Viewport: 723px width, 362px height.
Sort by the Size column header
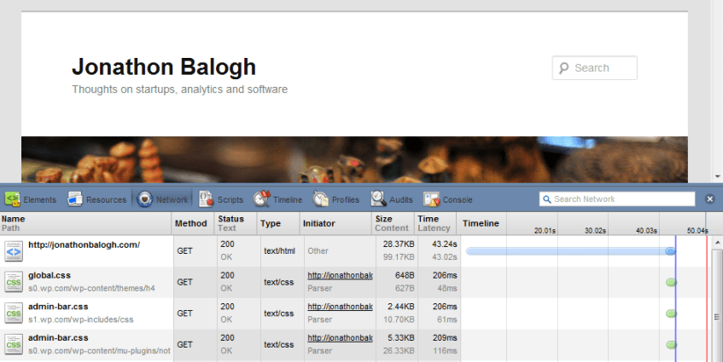pyautogui.click(x=393, y=223)
